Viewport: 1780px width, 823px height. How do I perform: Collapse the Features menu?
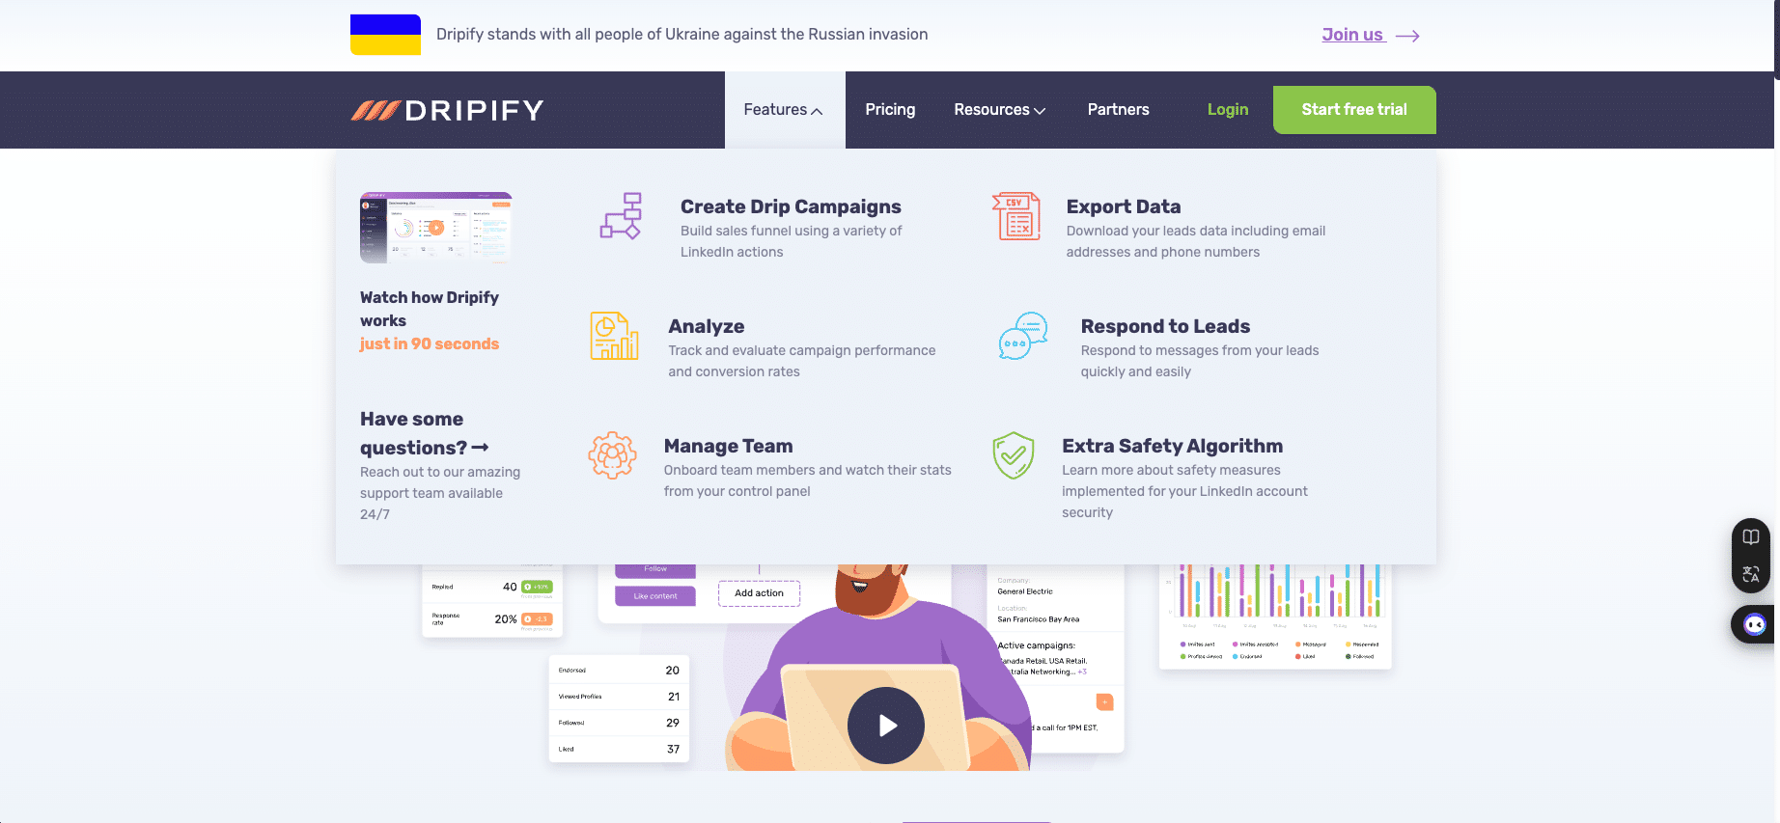coord(784,110)
